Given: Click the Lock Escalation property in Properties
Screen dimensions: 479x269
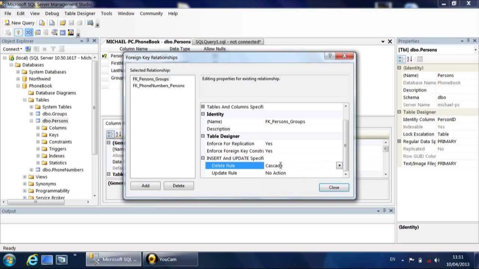Looking at the screenshot, I should point(437,134).
